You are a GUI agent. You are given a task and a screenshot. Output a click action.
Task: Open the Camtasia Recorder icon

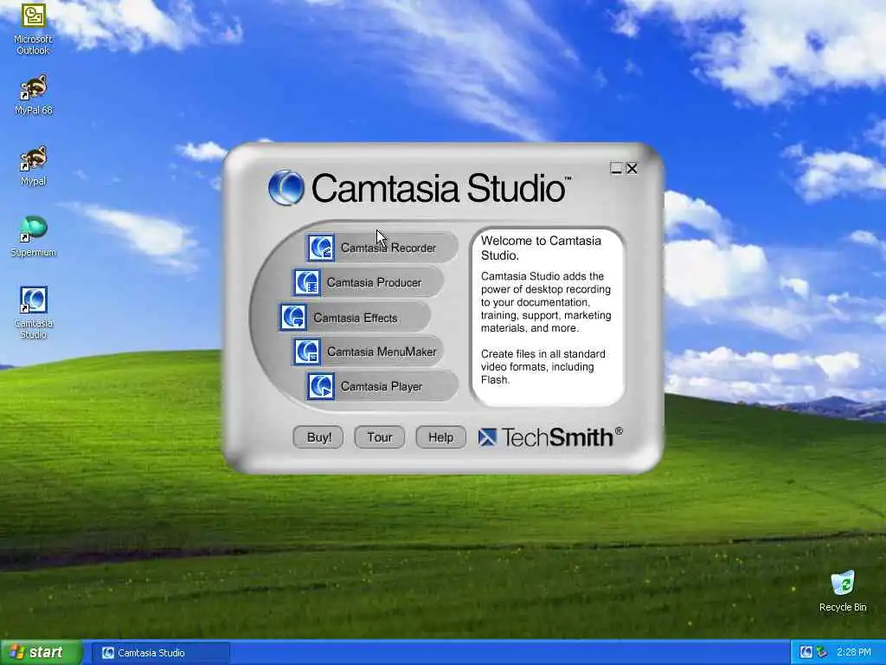[x=320, y=248]
